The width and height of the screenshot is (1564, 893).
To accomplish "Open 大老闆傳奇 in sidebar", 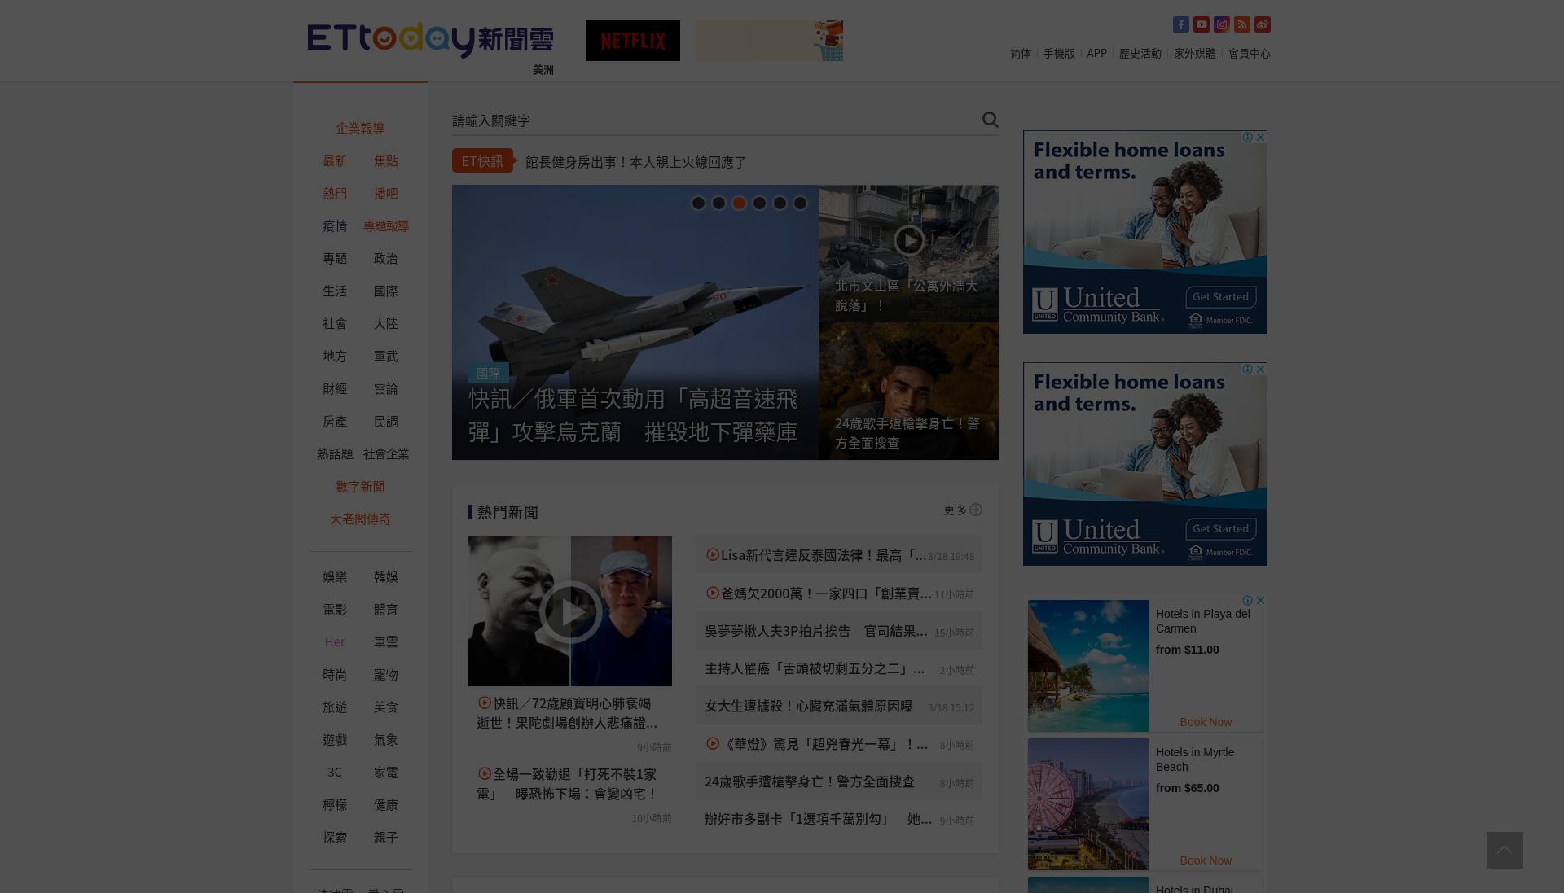I will tap(360, 519).
